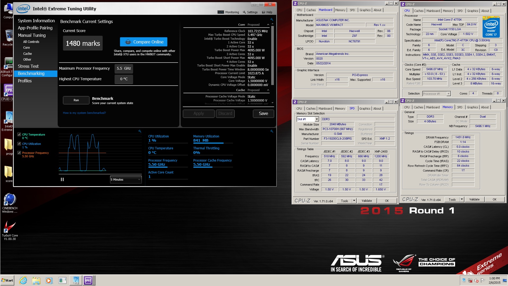This screenshot has height=286, width=508.
Task: Switch to Intel XTU taskbar button
Action: click(x=76, y=280)
